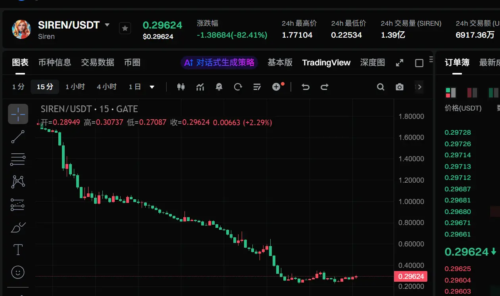This screenshot has width=500, height=296.
Task: Switch to the 最新成交 tab
Action: [x=490, y=63]
